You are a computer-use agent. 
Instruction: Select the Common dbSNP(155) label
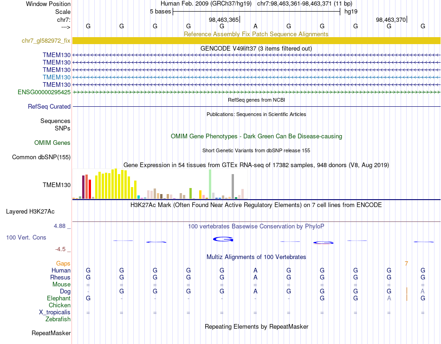coord(41,157)
